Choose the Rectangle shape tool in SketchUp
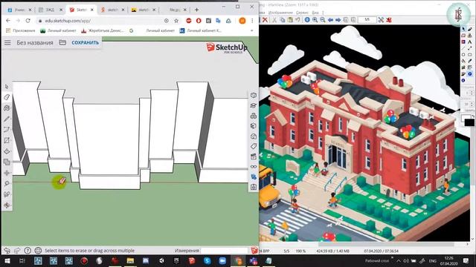Viewport: 476px width, 267px height. pos(7,140)
